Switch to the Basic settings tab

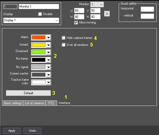[x=13, y=103]
